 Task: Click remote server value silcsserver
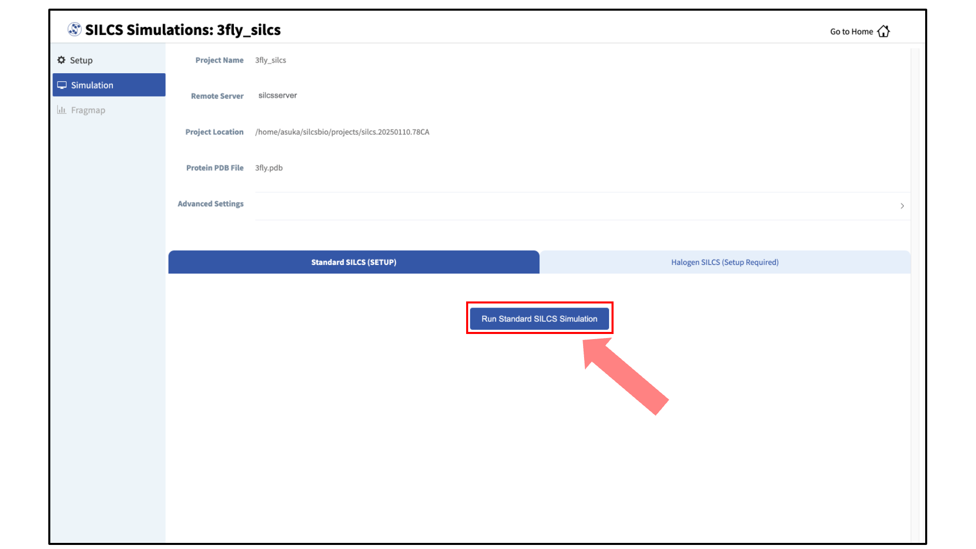tap(278, 96)
